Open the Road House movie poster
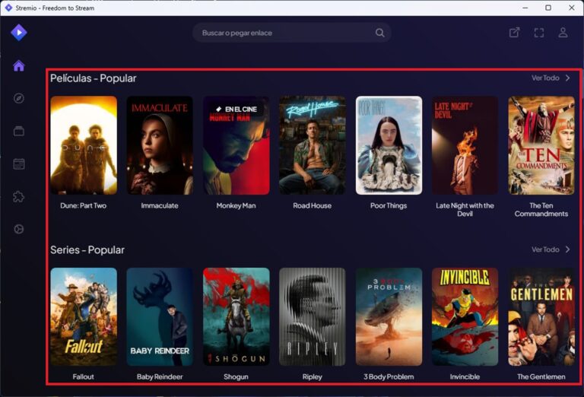Image resolution: width=584 pixels, height=397 pixels. click(312, 145)
